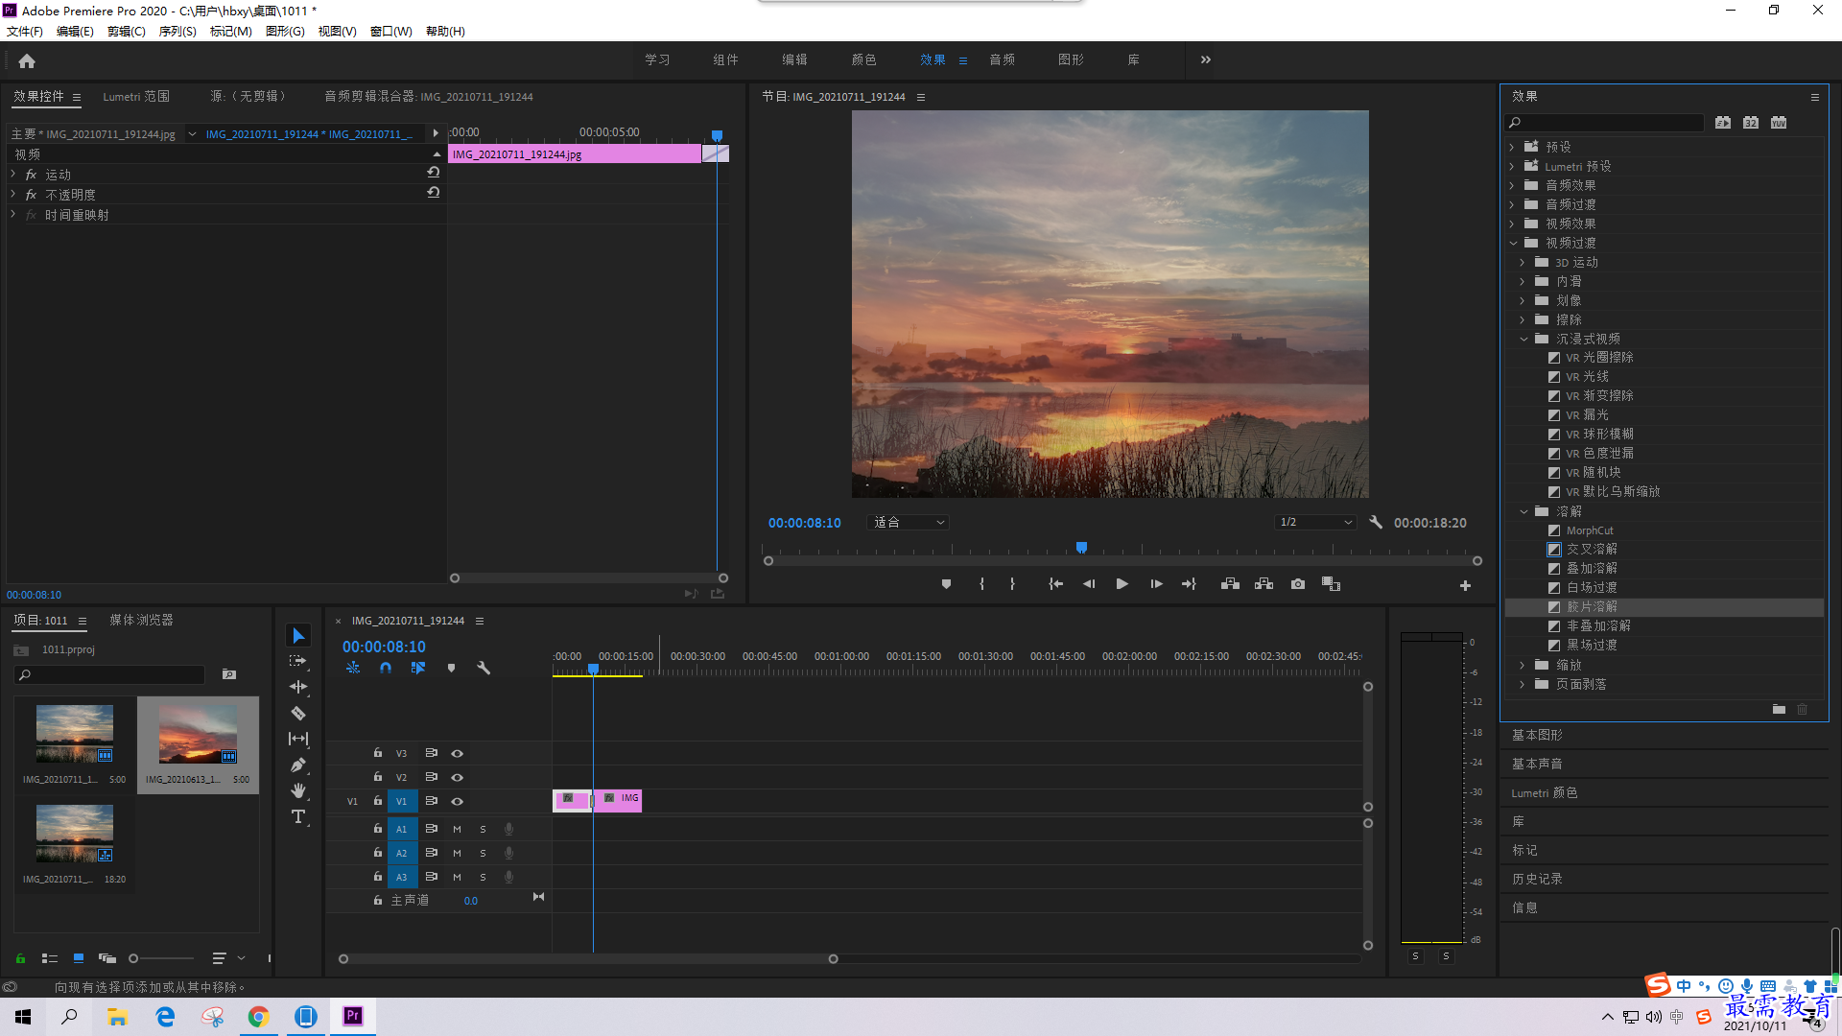Select the Type tool
Image resolution: width=1842 pixels, height=1036 pixels.
pos(298,817)
